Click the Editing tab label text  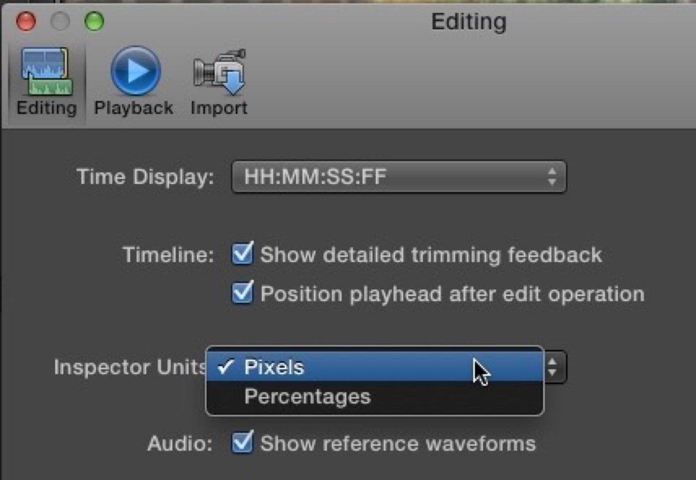point(47,108)
